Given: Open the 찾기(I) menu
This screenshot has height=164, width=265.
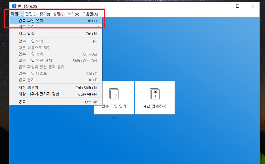Looking at the screenshot, I should (x=45, y=14).
